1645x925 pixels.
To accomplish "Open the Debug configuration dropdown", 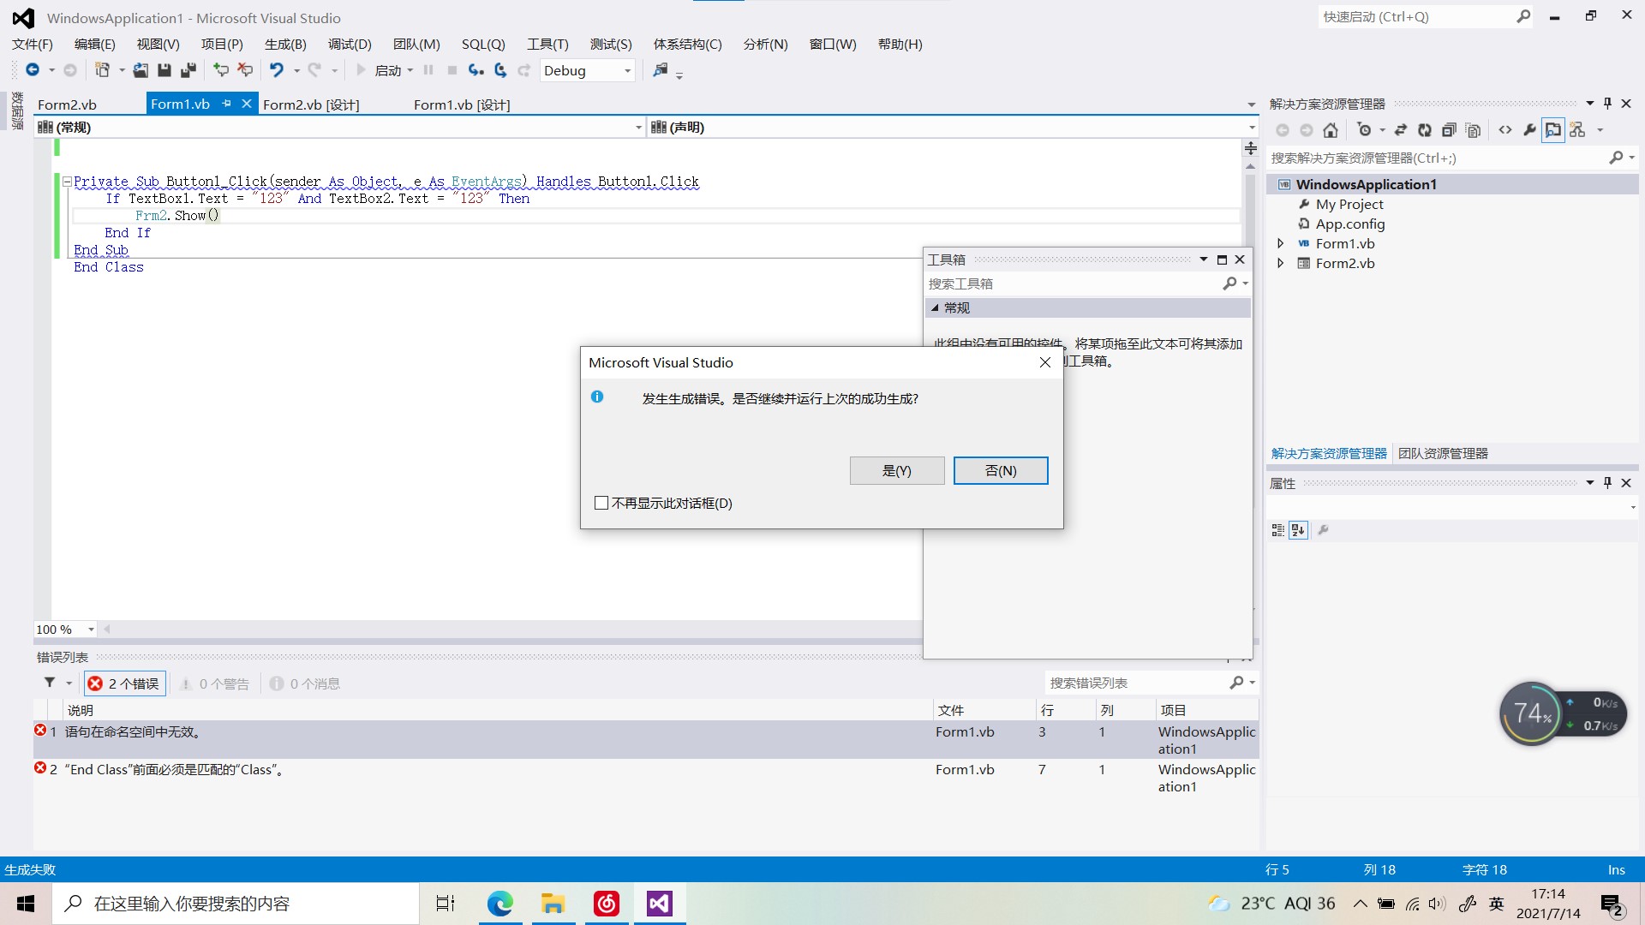I will click(x=627, y=71).
